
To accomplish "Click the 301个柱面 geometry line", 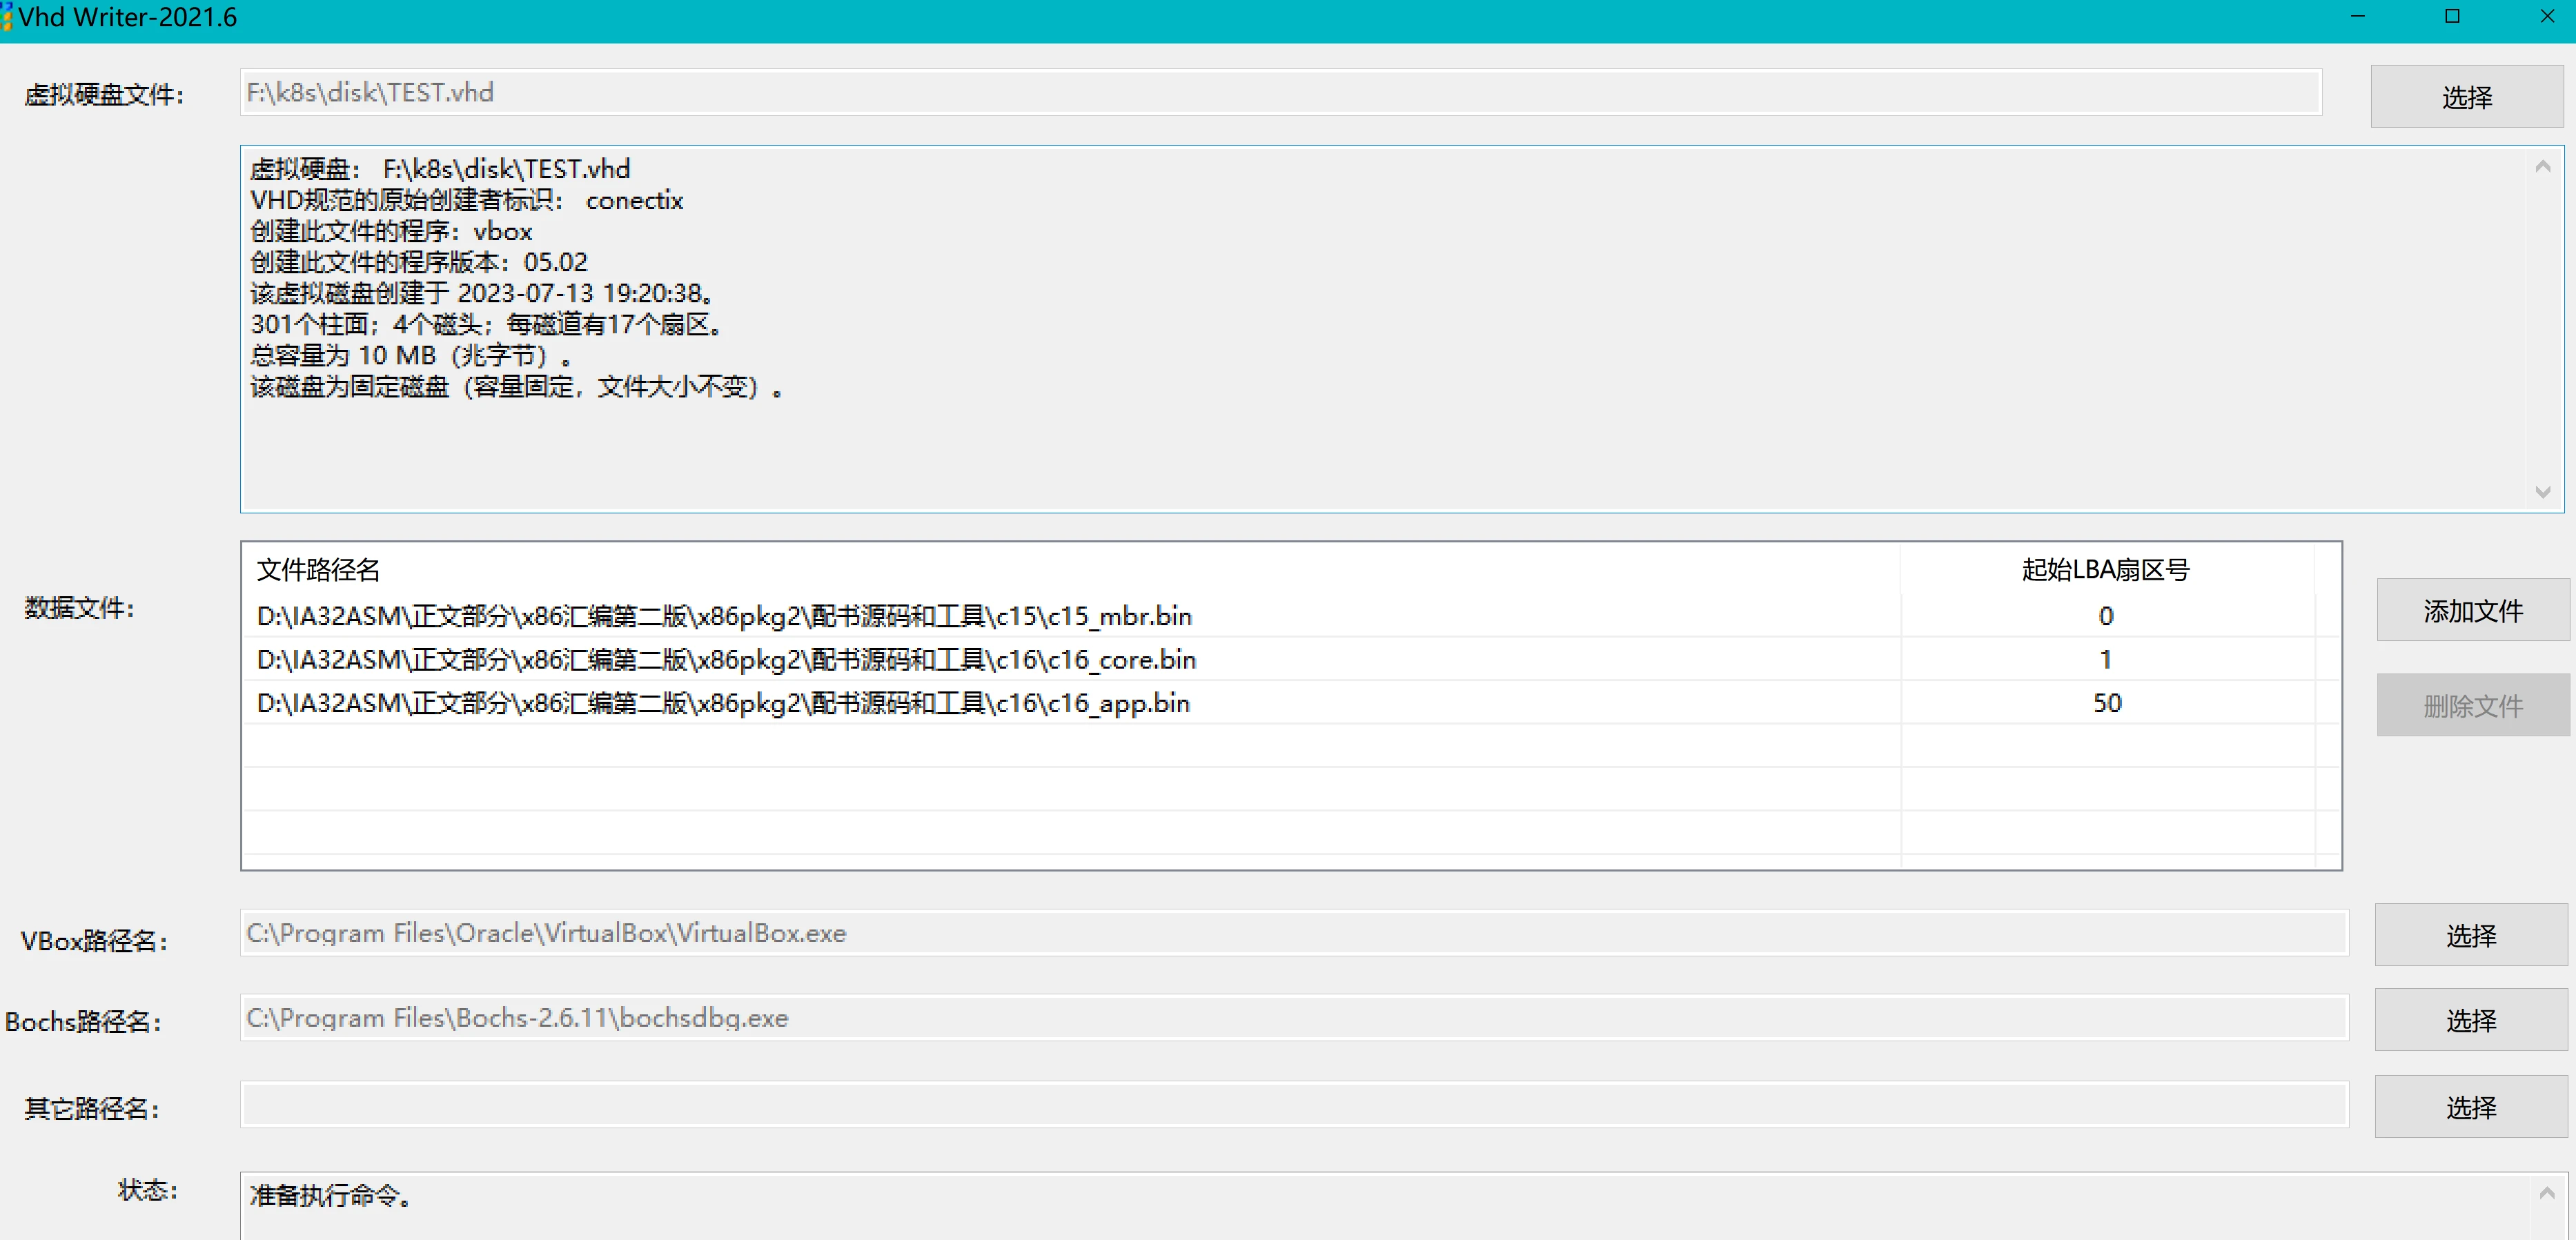I will (x=487, y=324).
